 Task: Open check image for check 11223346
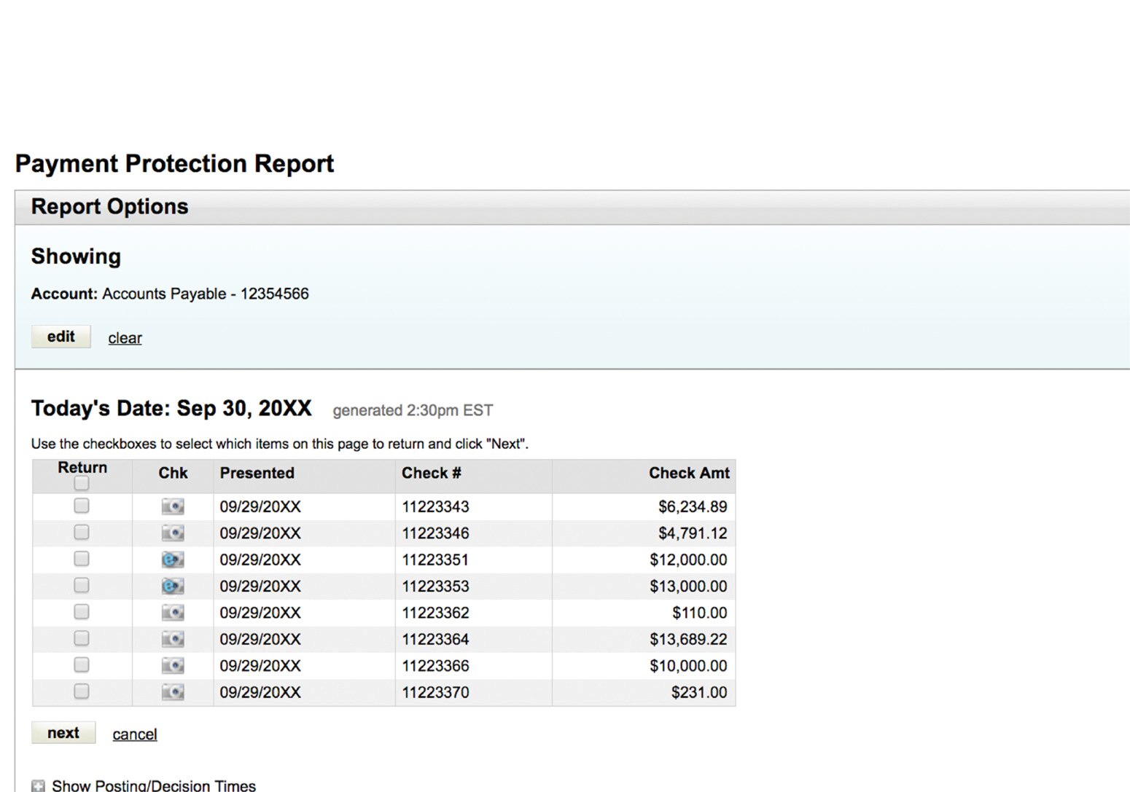(x=173, y=533)
